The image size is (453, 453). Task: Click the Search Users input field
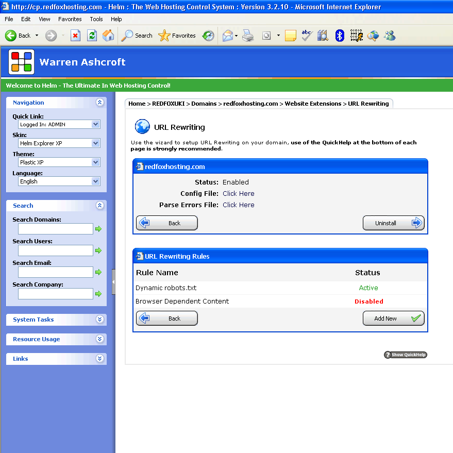click(x=56, y=250)
